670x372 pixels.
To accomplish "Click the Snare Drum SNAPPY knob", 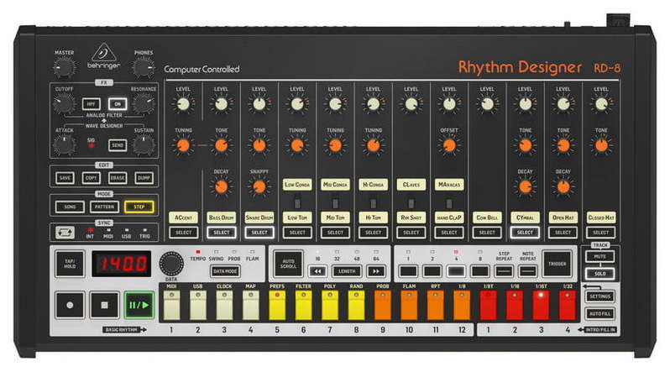I will (x=259, y=187).
